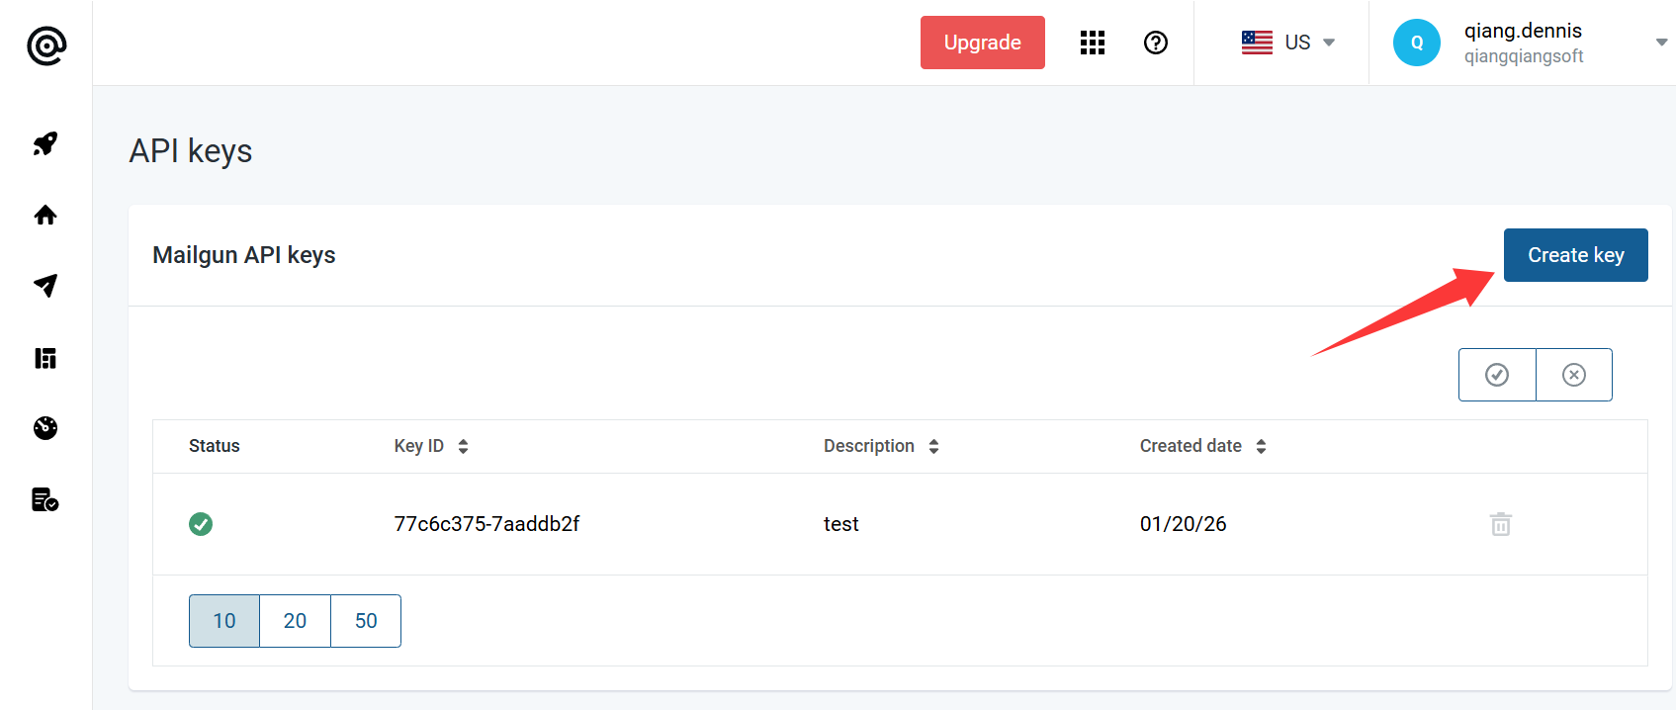Open the paper plane Send sidebar icon
Viewport: 1676px width, 710px height.
click(45, 286)
